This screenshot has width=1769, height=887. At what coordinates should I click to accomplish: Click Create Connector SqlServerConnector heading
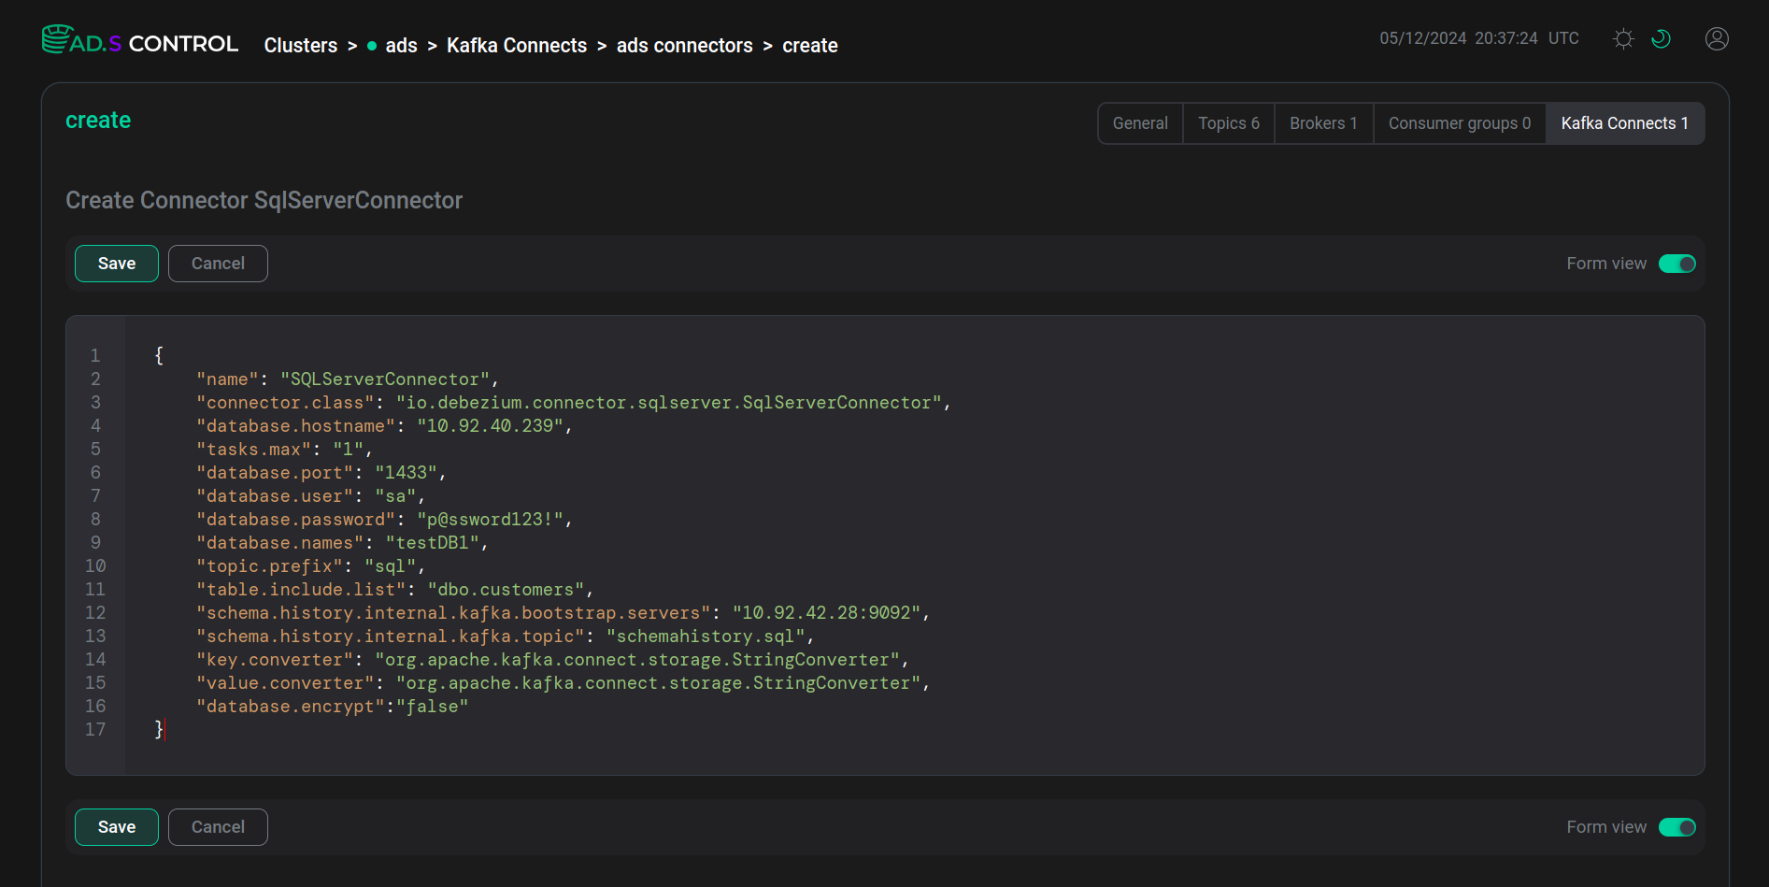(264, 200)
